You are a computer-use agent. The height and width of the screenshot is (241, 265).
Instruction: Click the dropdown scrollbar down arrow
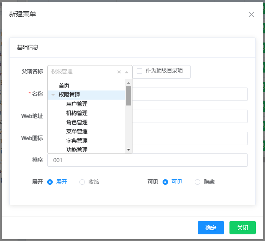[128, 150]
